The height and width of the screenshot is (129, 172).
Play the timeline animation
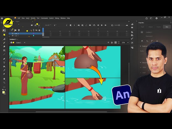click(x=102, y=25)
